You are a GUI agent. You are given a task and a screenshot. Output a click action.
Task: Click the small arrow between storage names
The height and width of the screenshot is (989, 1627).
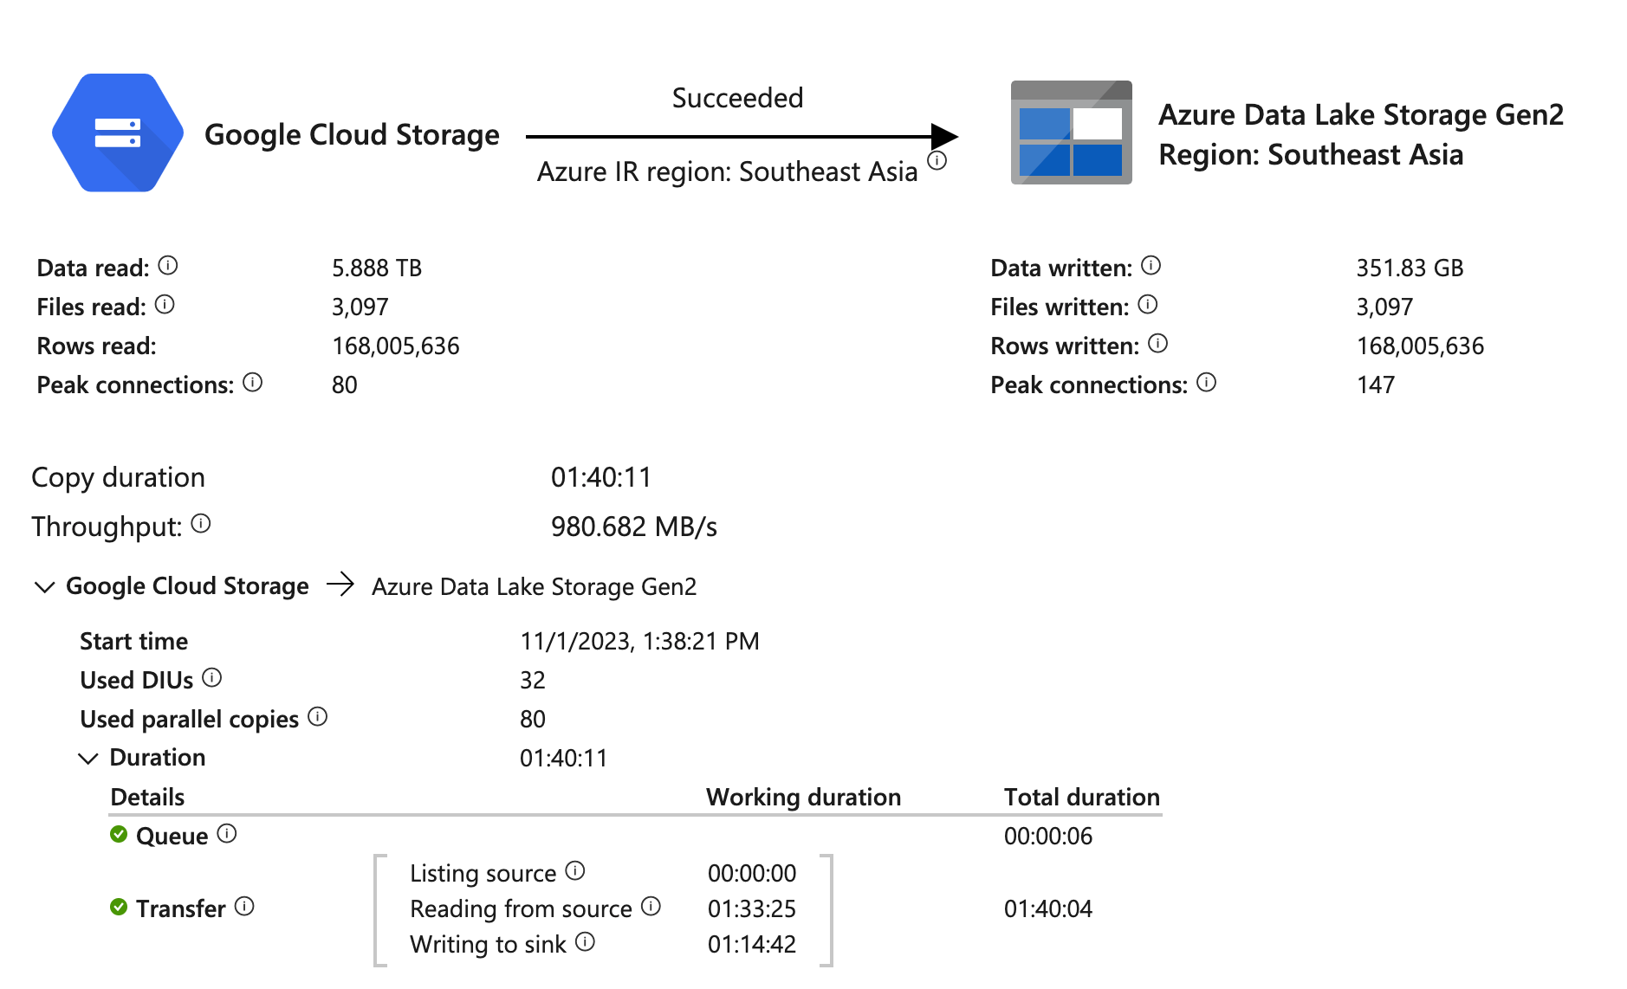coord(340,585)
